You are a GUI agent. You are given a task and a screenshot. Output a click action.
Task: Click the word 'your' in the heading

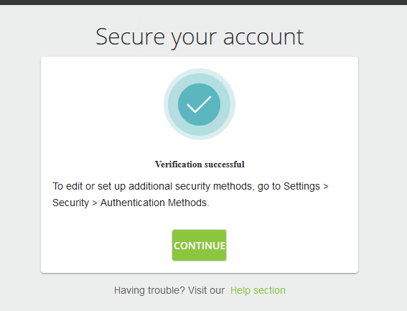[x=194, y=39]
